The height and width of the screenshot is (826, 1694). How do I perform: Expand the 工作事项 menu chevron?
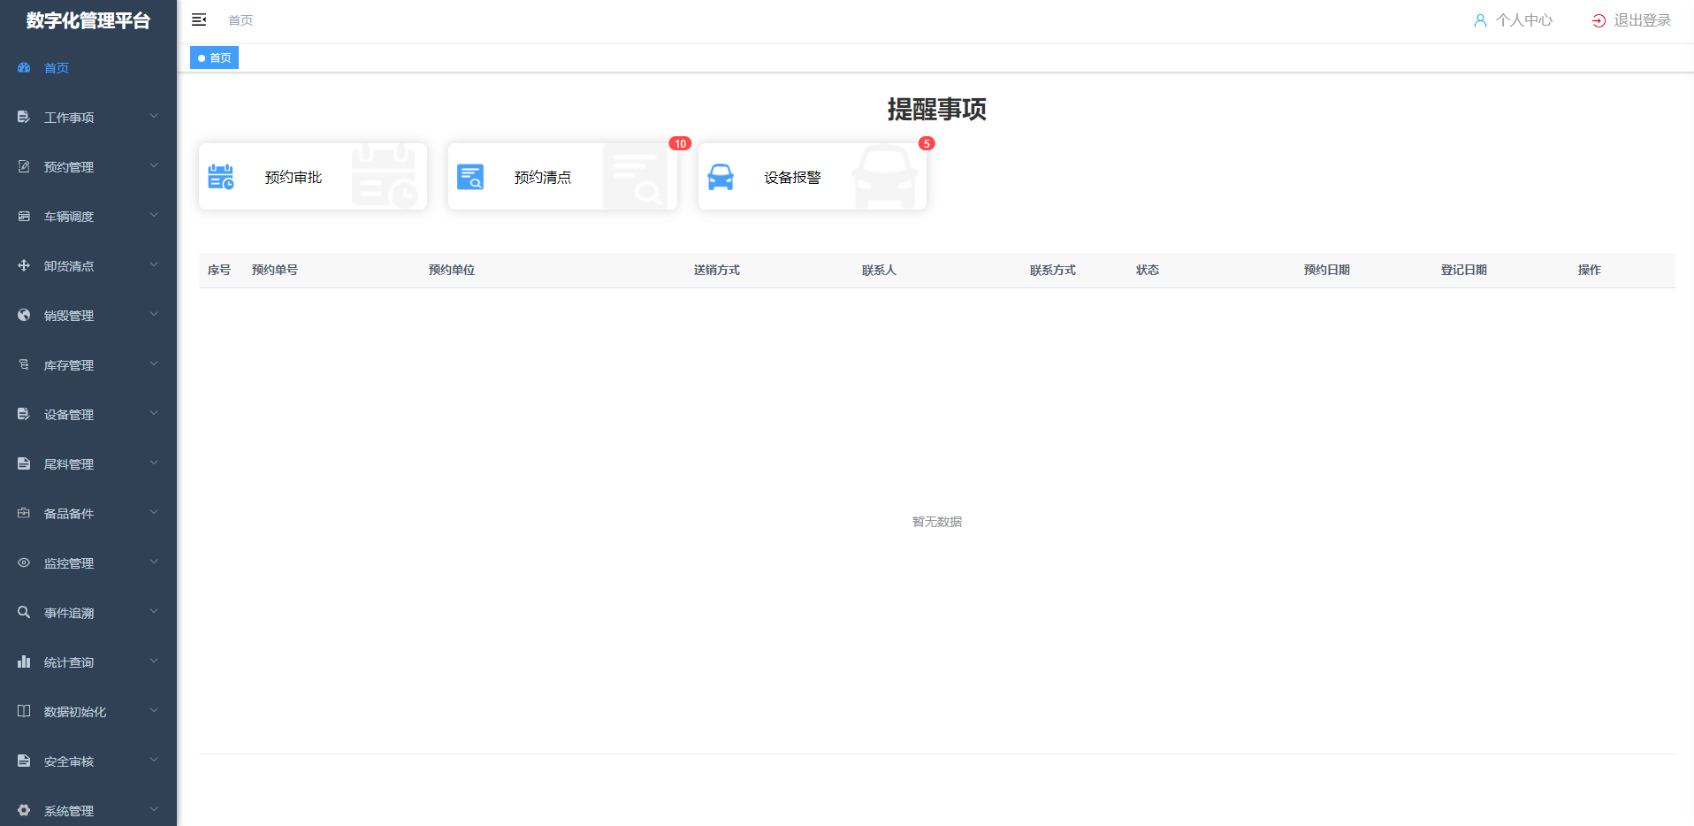pyautogui.click(x=154, y=116)
